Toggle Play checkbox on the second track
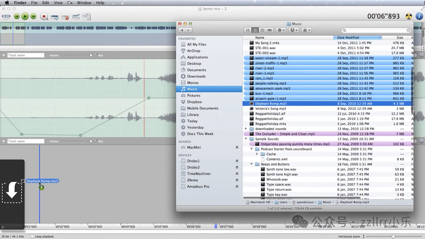Screen dimensions: 425x239 point(96,141)
